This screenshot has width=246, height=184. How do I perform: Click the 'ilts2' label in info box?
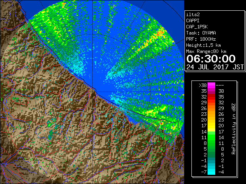pos(193,15)
